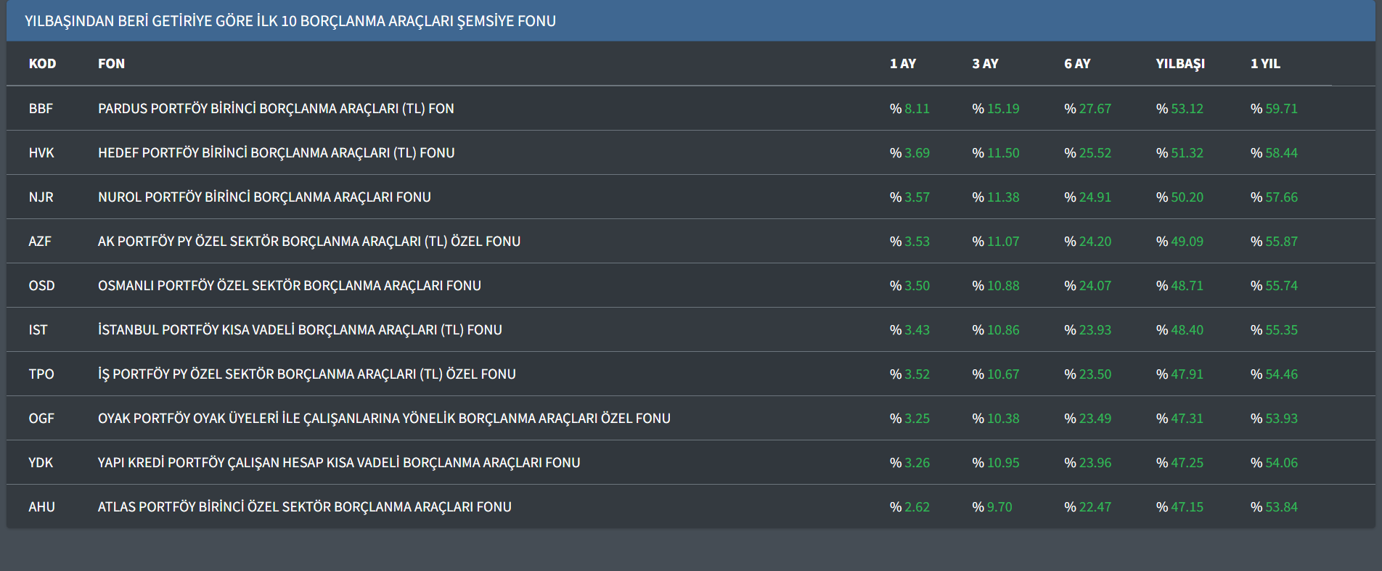Viewport: 1382px width, 571px height.
Task: Sort by the 1 AY column header
Action: [902, 64]
